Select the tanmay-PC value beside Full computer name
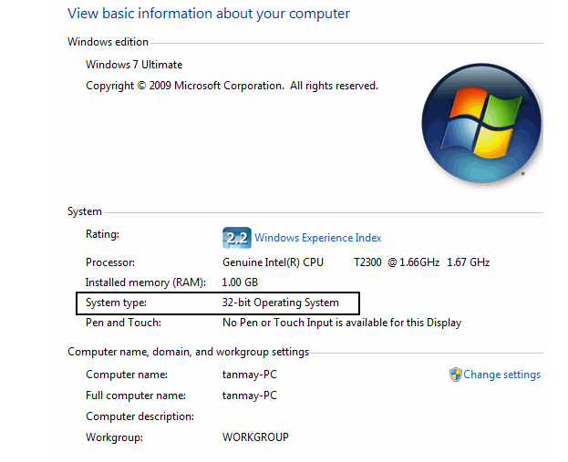This screenshot has width=568, height=462. point(250,395)
